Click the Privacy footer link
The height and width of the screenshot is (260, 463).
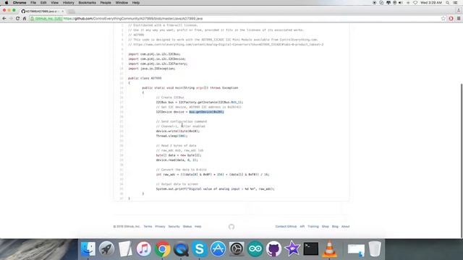click(160, 226)
